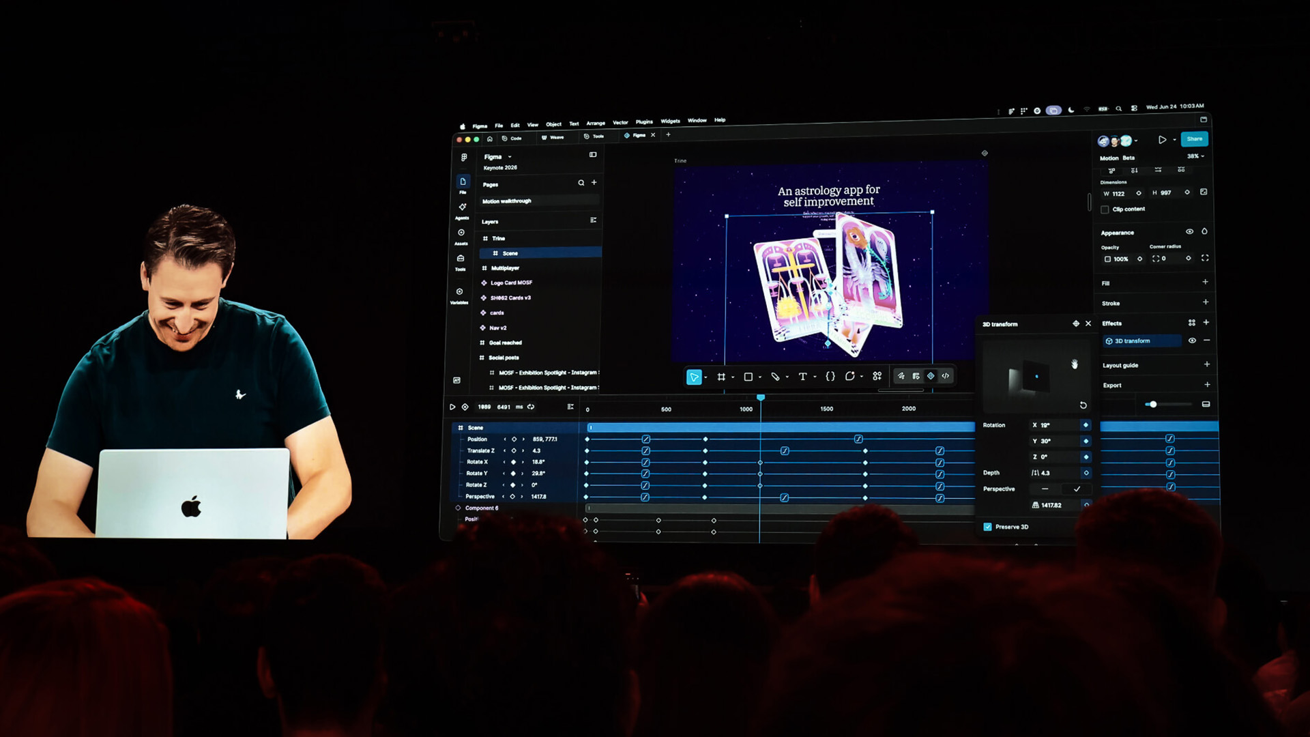Screen dimensions: 1310x737
Task: Open the Rectangle shape tool dropdown arrow
Action: coord(760,377)
